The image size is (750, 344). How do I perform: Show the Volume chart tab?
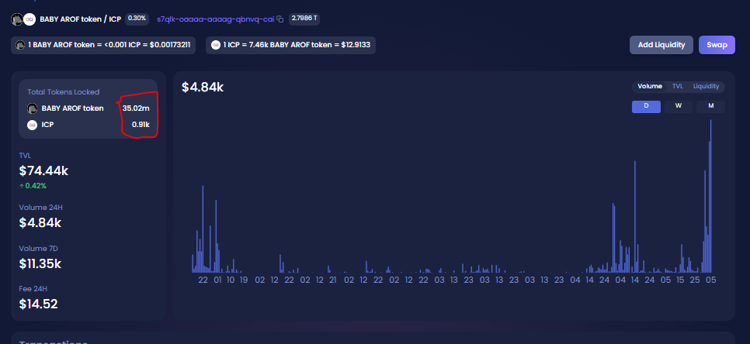(650, 86)
